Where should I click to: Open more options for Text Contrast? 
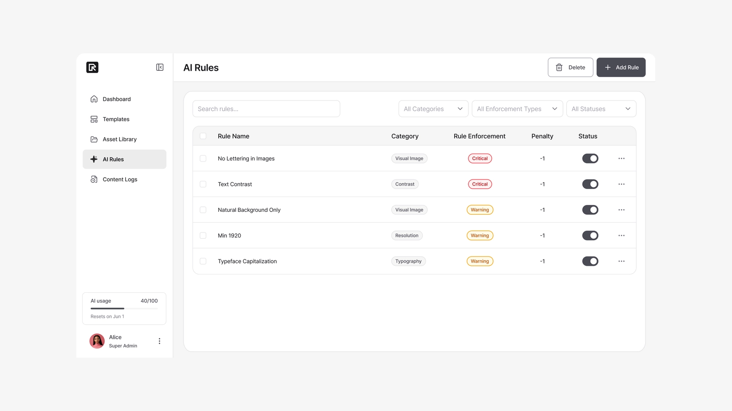click(x=621, y=184)
